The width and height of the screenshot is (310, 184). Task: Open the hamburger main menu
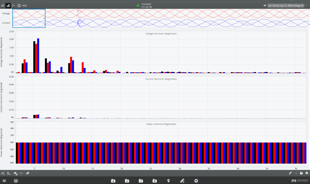click(4, 181)
